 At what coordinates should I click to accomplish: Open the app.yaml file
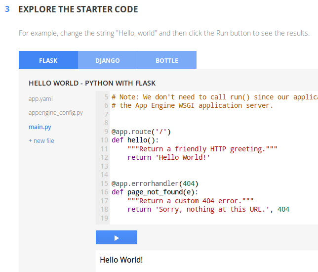pyautogui.click(x=40, y=99)
